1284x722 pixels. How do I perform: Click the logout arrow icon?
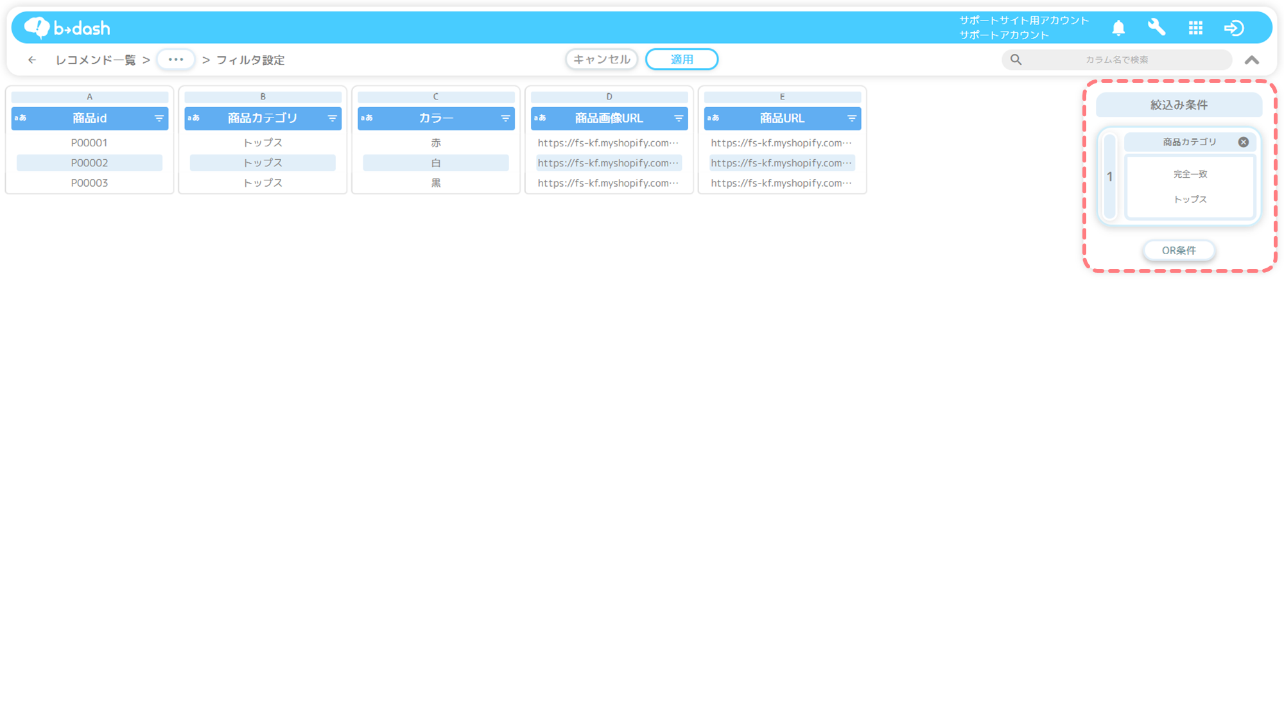click(x=1234, y=28)
